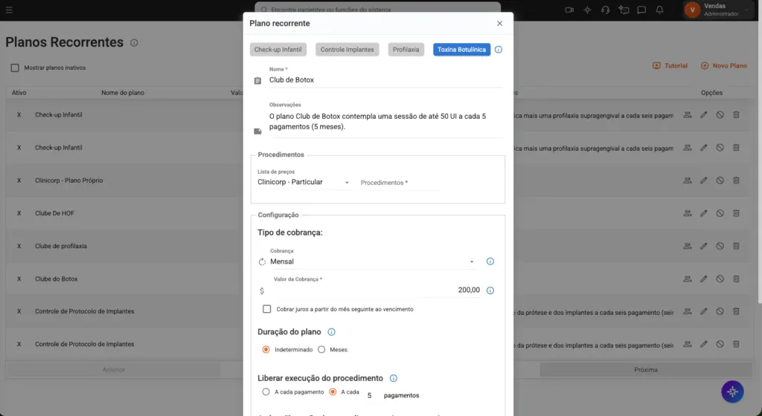762x416 pixels.
Task: Select the Controle Implantes template tab
Action: point(347,50)
